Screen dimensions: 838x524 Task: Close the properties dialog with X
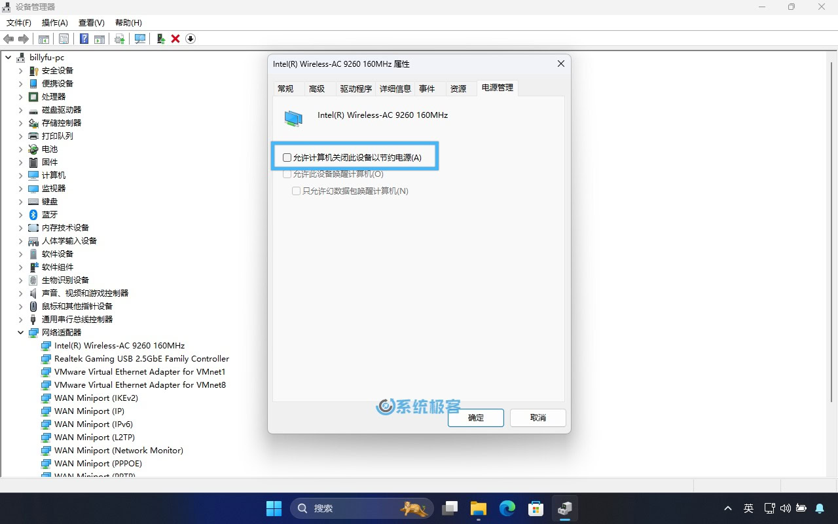click(x=561, y=64)
